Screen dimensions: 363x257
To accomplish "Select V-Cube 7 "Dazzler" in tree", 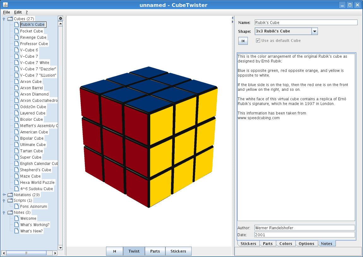I will coord(38,69).
